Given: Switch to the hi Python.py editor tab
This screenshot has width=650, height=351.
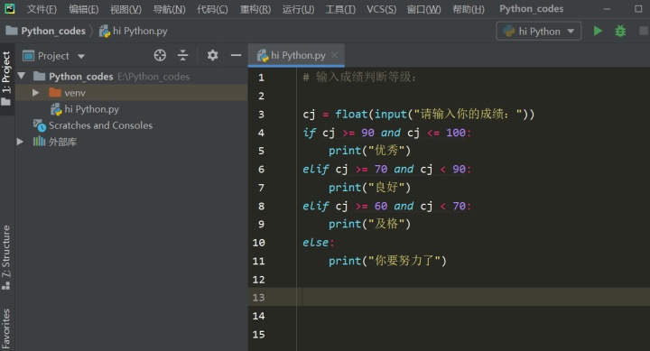Looking at the screenshot, I should pyautogui.click(x=296, y=55).
